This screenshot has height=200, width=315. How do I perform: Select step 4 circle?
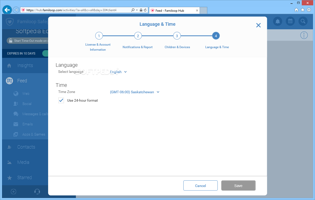tap(216, 36)
